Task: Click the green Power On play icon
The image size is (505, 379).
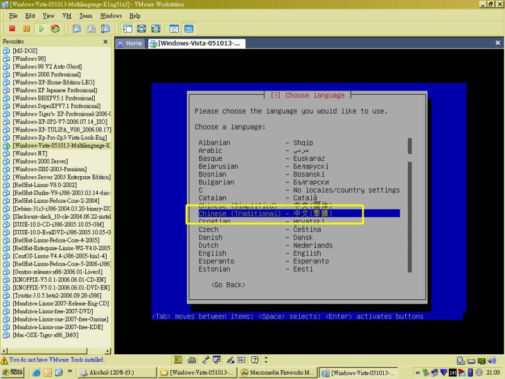Action: pyautogui.click(x=41, y=28)
